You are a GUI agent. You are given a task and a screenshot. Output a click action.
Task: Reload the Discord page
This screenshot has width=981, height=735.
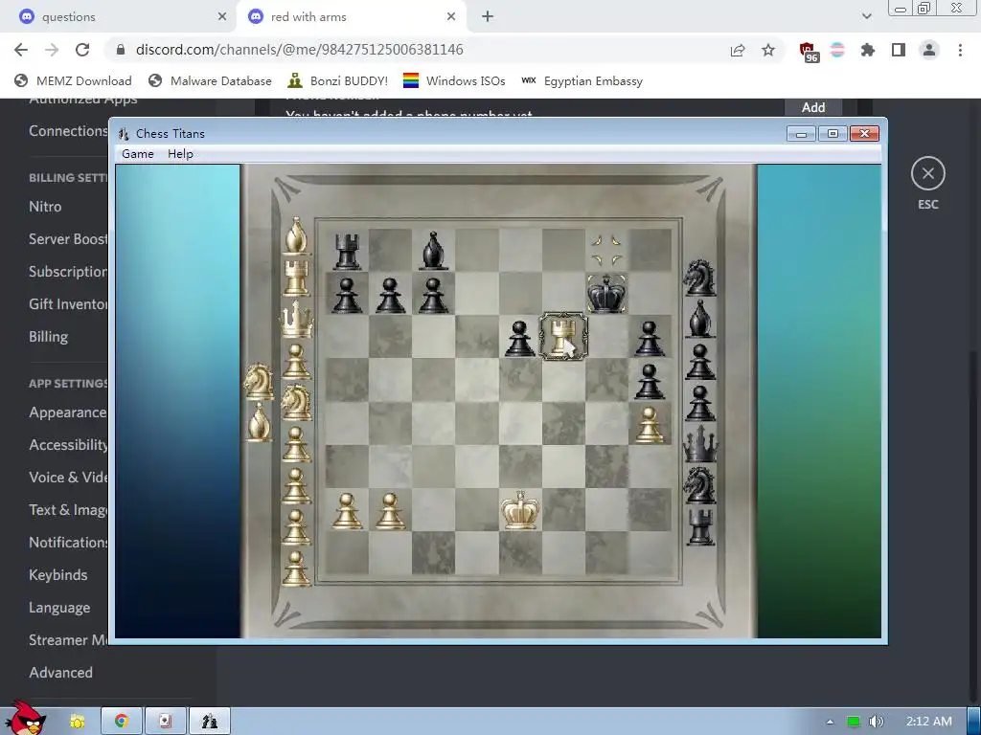point(82,50)
